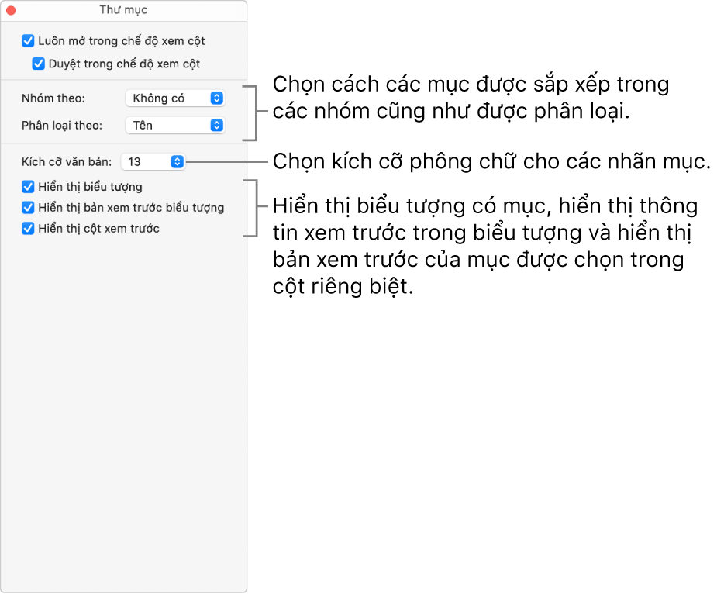Toggle 'Luôn mở trong chế độ xem cột' checkbox

28,41
